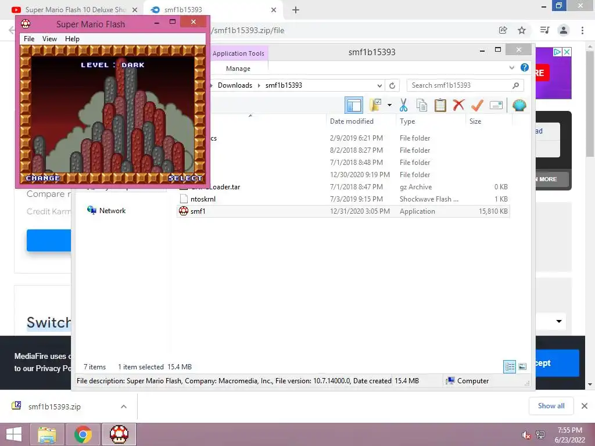Image resolution: width=595 pixels, height=446 pixels.
Task: Open Chrome from the taskbar
Action: pos(83,434)
